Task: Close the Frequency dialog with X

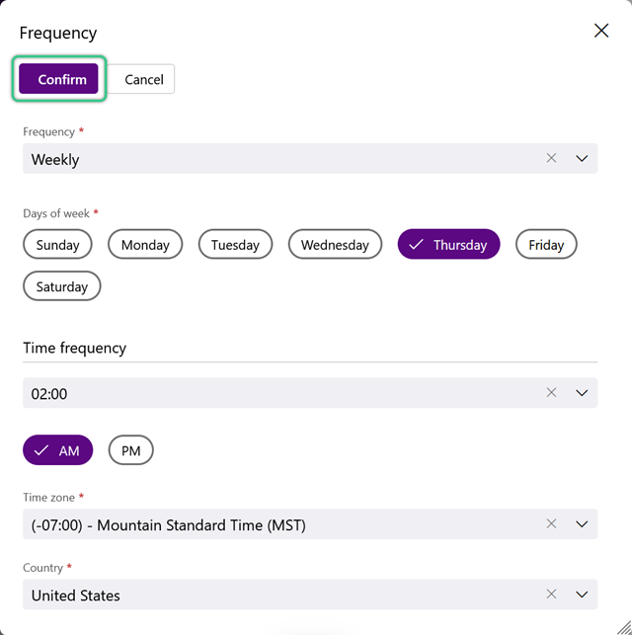Action: coord(601,31)
